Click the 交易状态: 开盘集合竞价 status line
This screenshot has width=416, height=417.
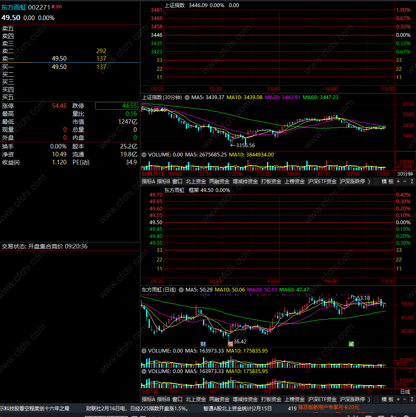(44, 246)
